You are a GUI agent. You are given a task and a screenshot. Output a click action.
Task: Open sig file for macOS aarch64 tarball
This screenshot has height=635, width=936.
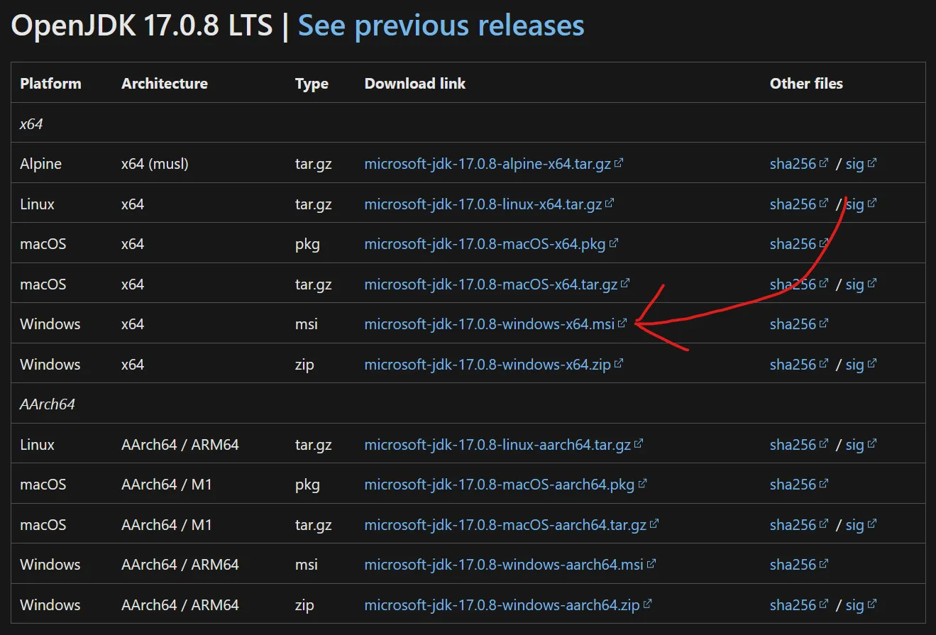pyautogui.click(x=856, y=524)
